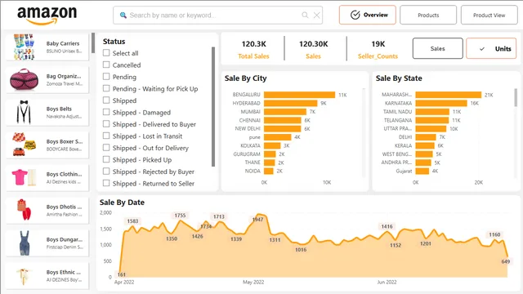Select the Boys Boxer Shorts image
Image resolution: width=523 pixels, height=294 pixels.
(x=24, y=145)
